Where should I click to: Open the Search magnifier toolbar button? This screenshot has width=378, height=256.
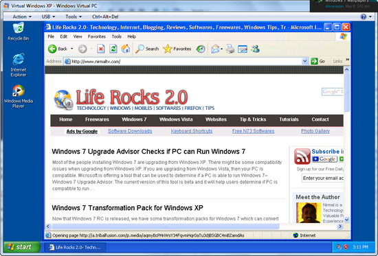pyautogui.click(x=147, y=49)
